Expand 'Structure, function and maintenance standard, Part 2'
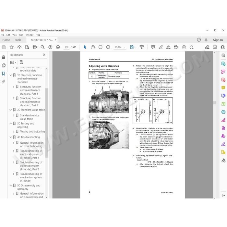This screenshot has height=227, width=227. click(x=14, y=98)
